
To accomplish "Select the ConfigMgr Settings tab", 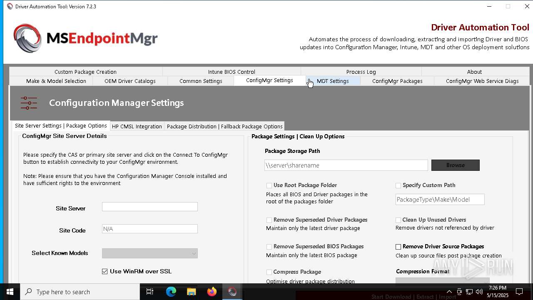I will pyautogui.click(x=269, y=80).
